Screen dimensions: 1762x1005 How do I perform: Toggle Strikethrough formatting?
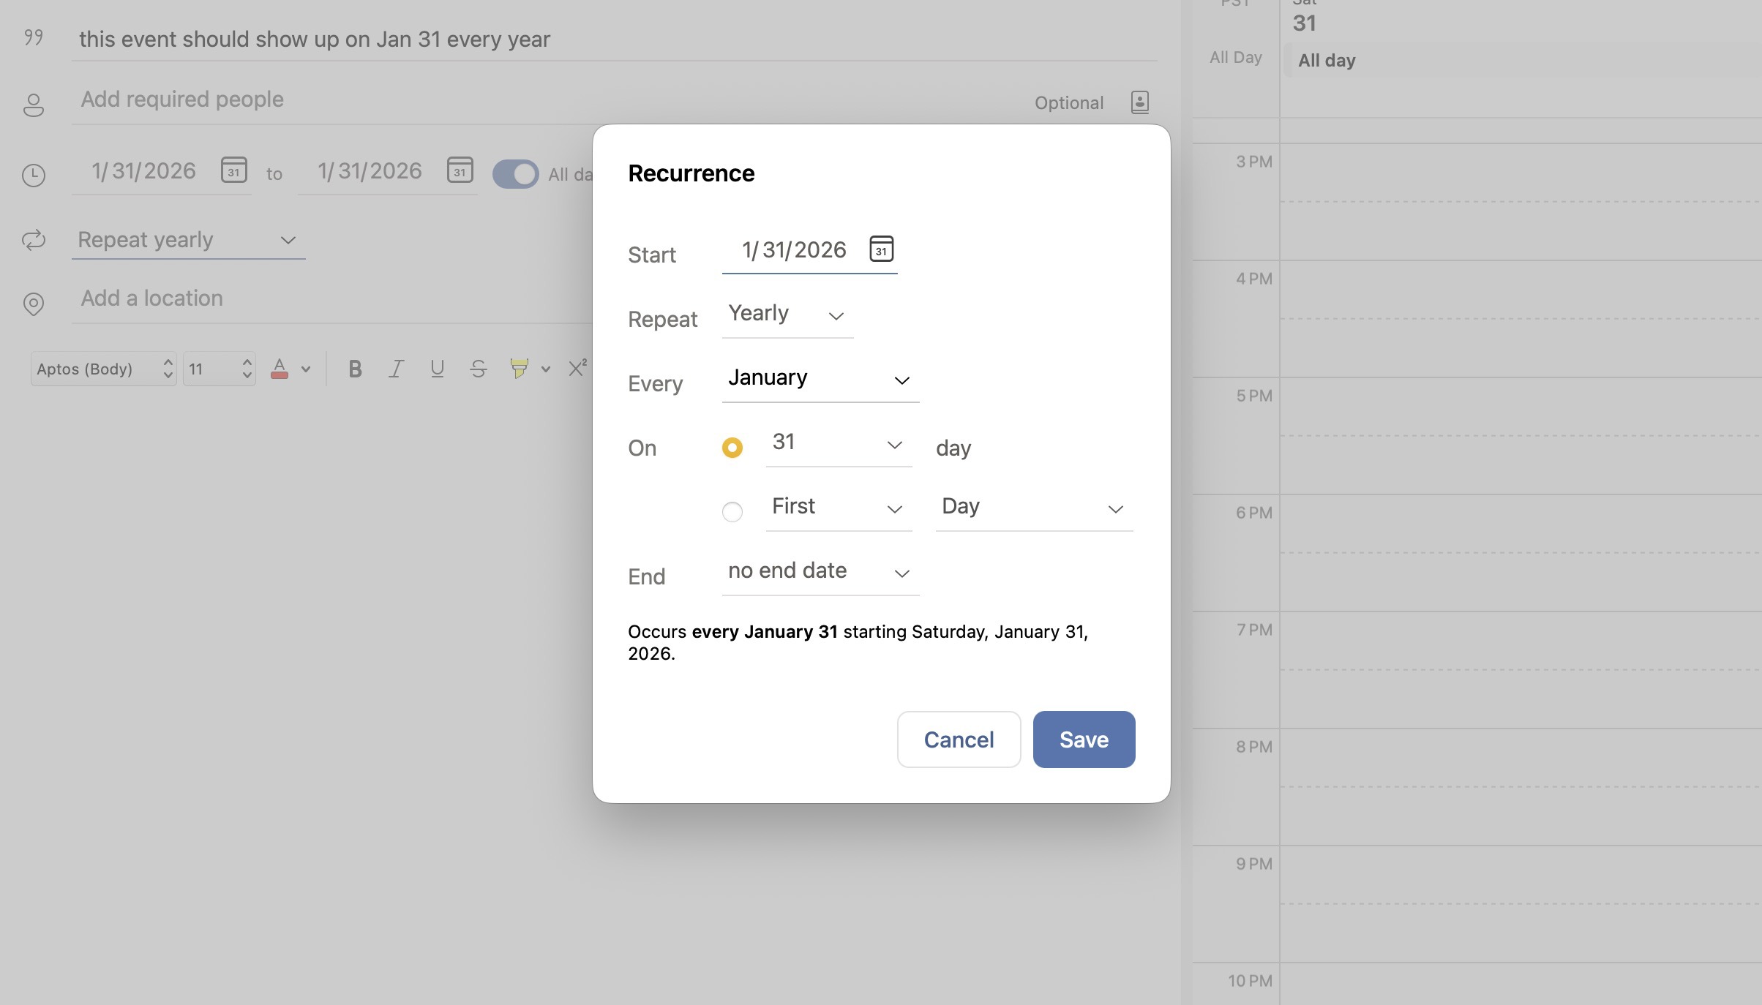(x=478, y=369)
